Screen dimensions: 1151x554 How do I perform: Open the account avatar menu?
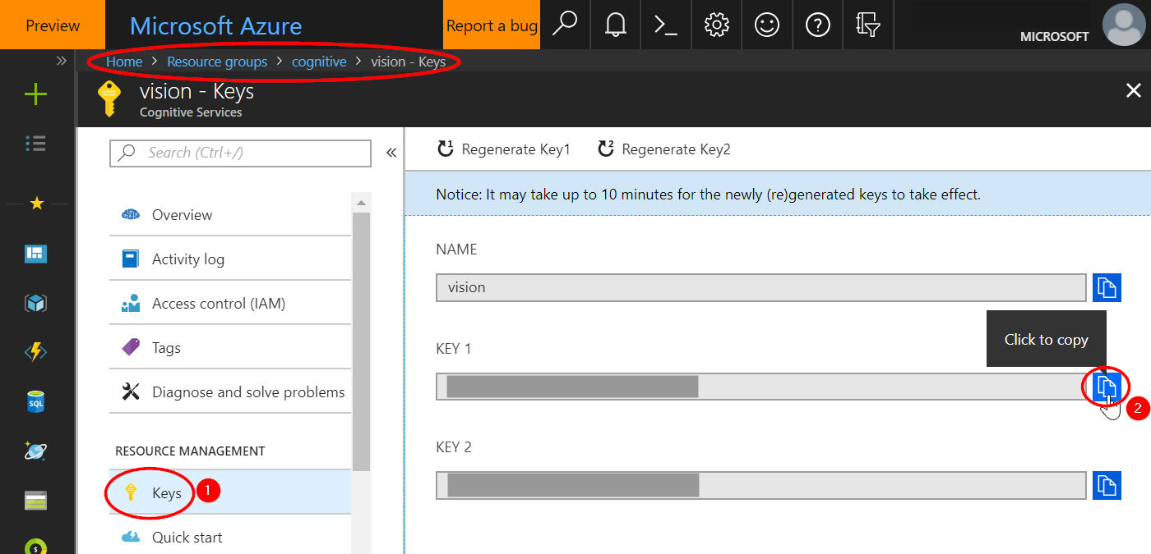click(x=1123, y=25)
